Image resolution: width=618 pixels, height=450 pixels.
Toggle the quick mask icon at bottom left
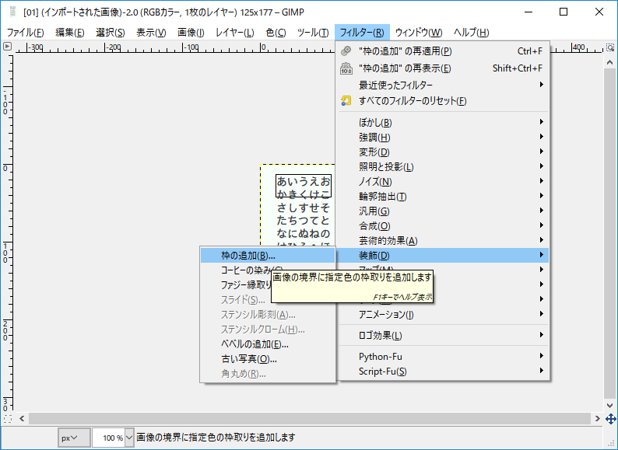pos(8,418)
